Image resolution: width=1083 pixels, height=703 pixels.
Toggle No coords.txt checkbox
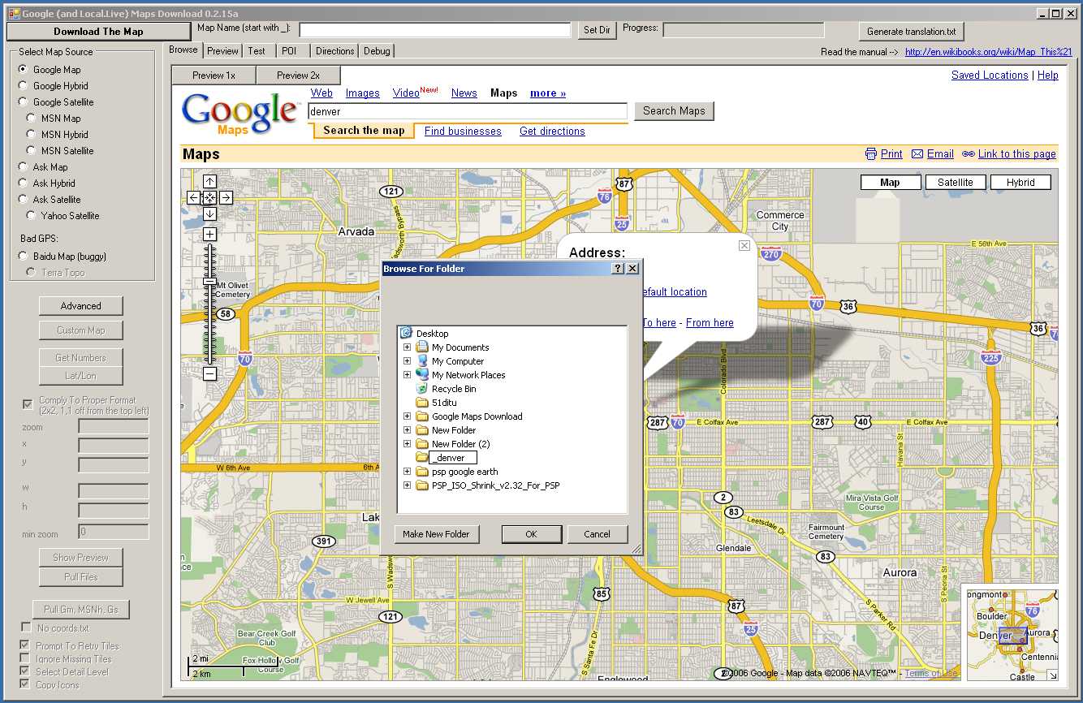pos(26,628)
